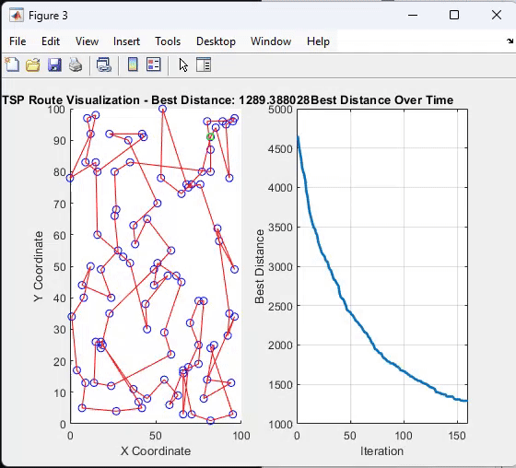Print the figure using printer icon

[x=76, y=64]
